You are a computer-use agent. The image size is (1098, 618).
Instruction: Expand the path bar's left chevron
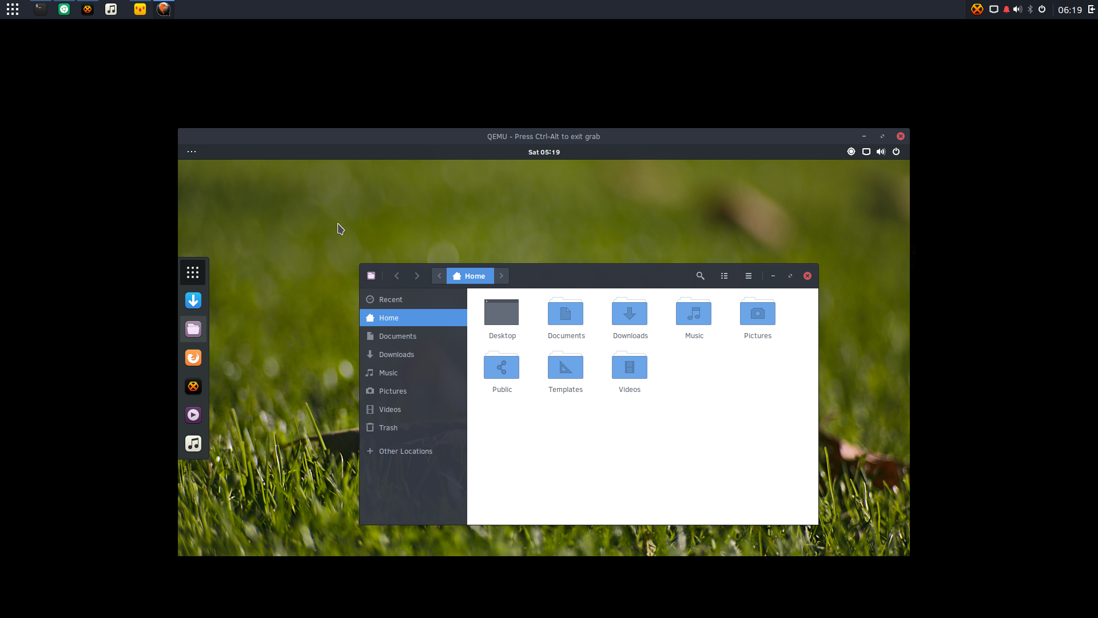point(439,276)
